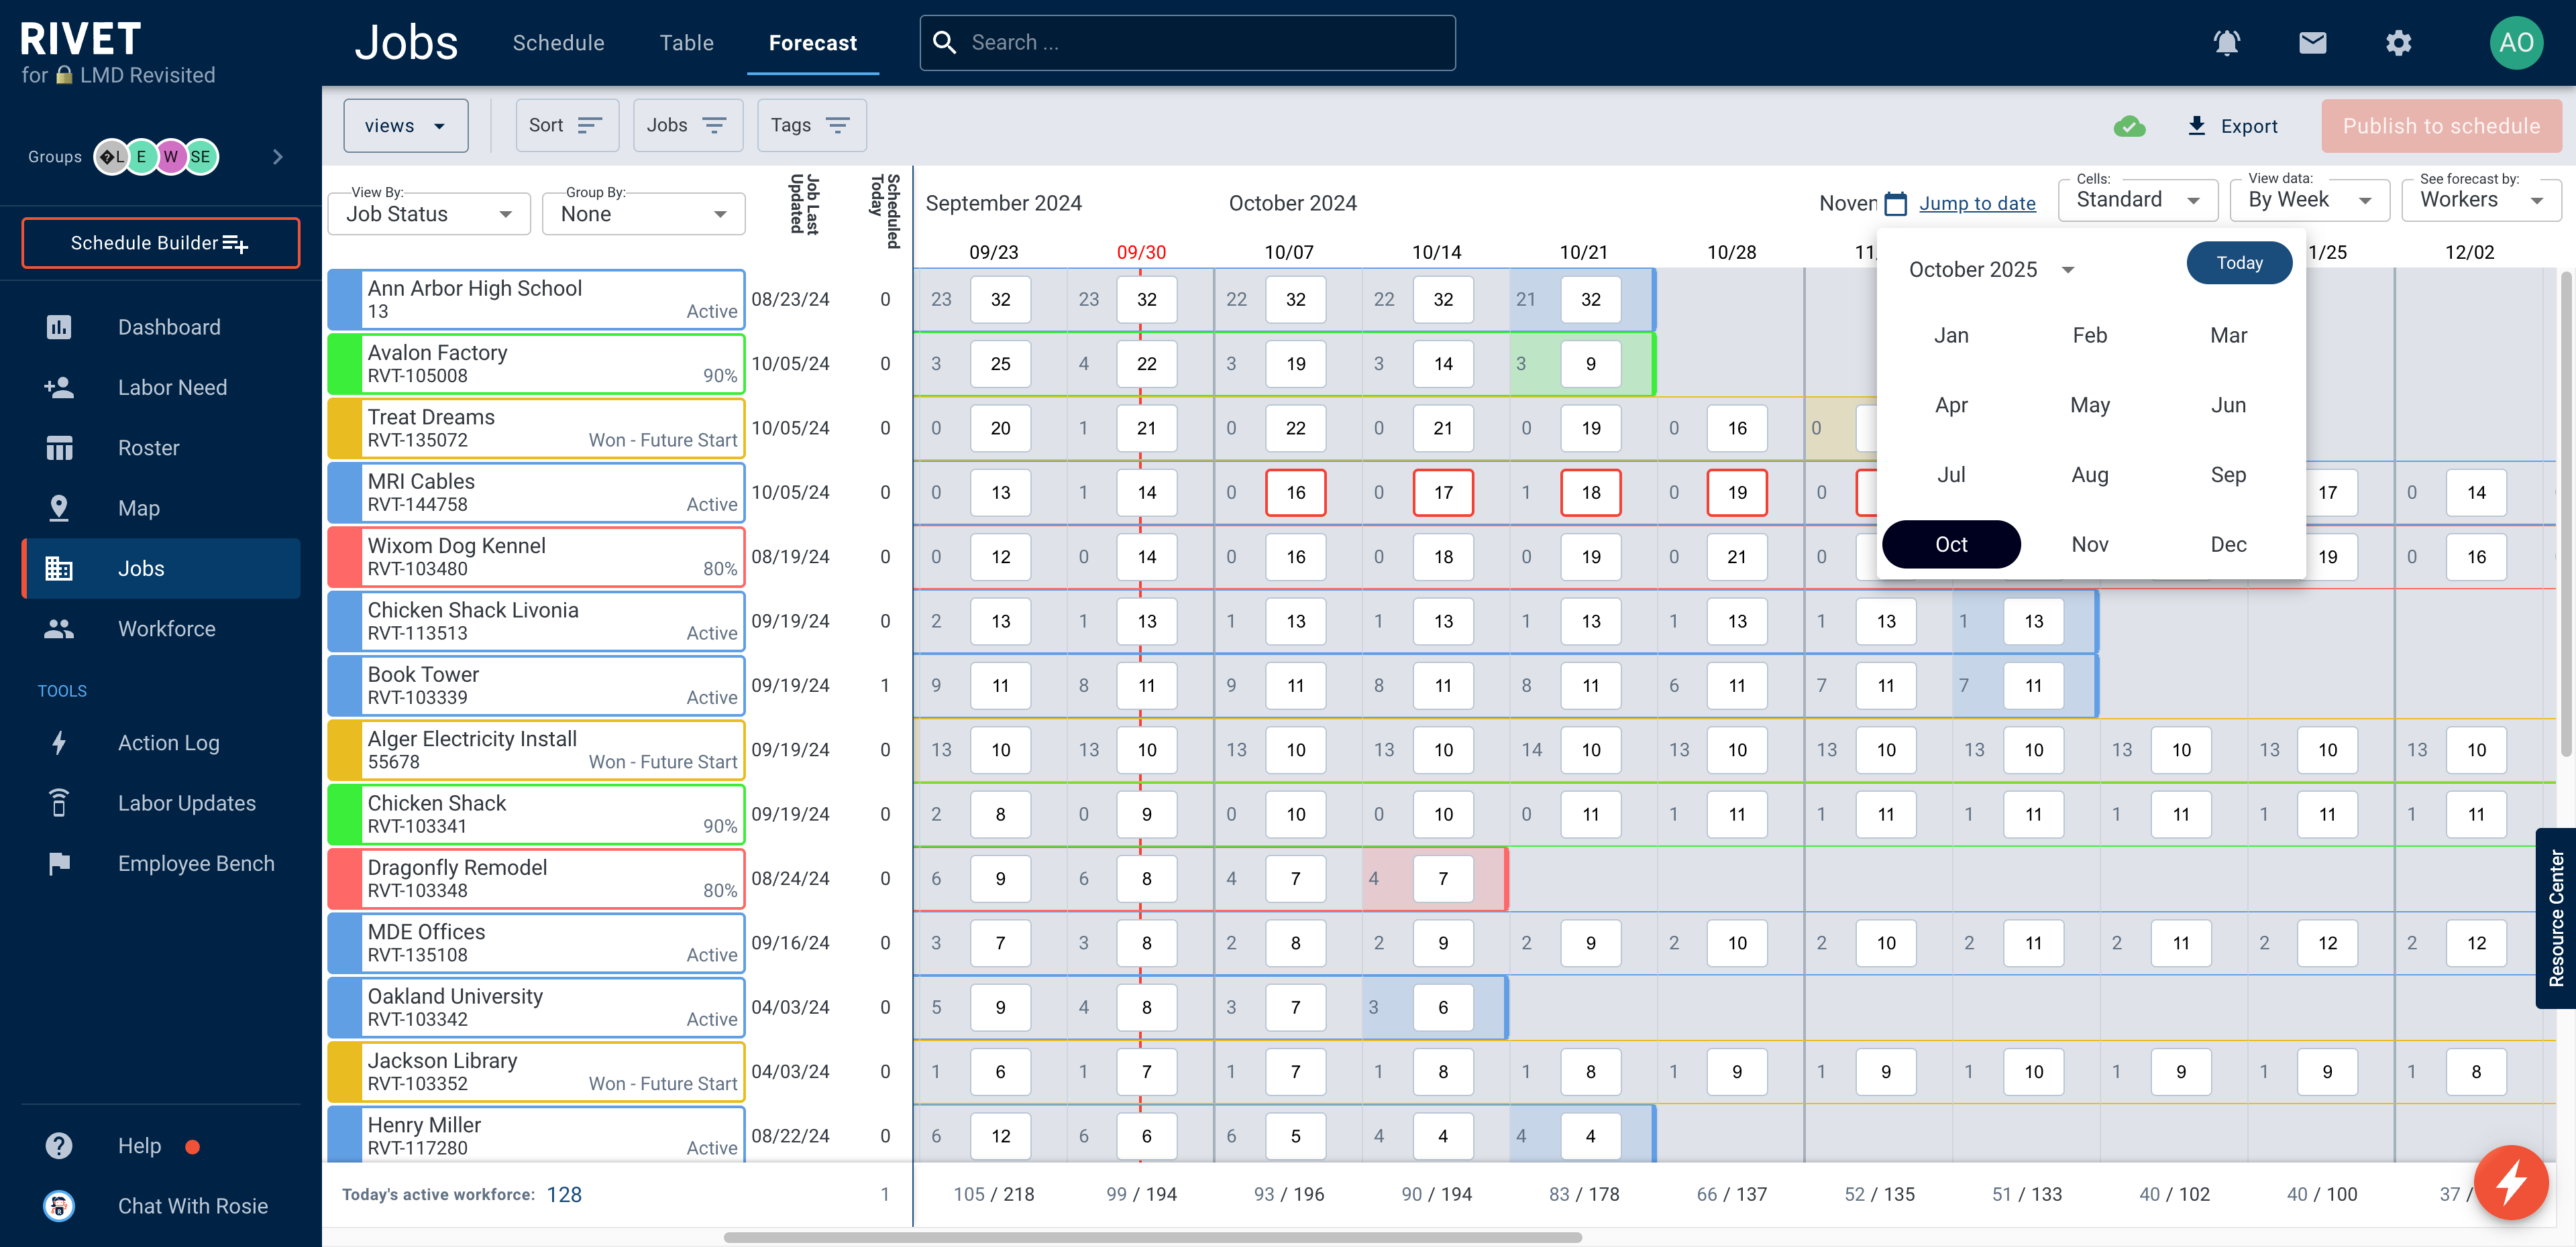Switch to the Table tab
Viewport: 2576px width, 1247px height.
click(x=686, y=43)
